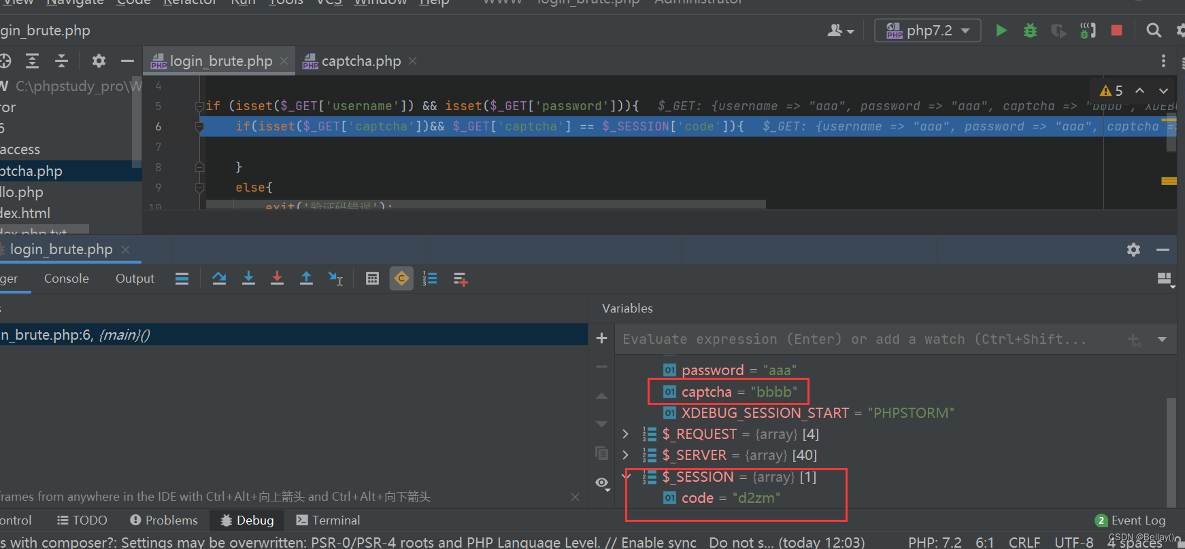The image size is (1185, 549).
Task: Close the captcha.php editor tab
Action: click(413, 61)
